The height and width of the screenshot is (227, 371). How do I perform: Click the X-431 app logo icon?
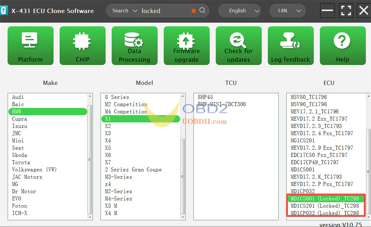[x=4, y=11]
